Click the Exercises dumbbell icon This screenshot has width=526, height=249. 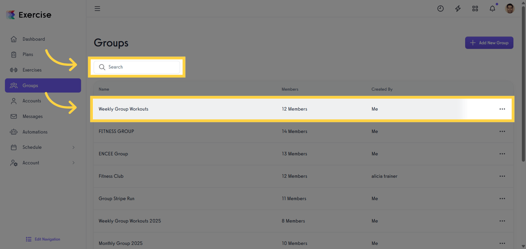coord(13,70)
